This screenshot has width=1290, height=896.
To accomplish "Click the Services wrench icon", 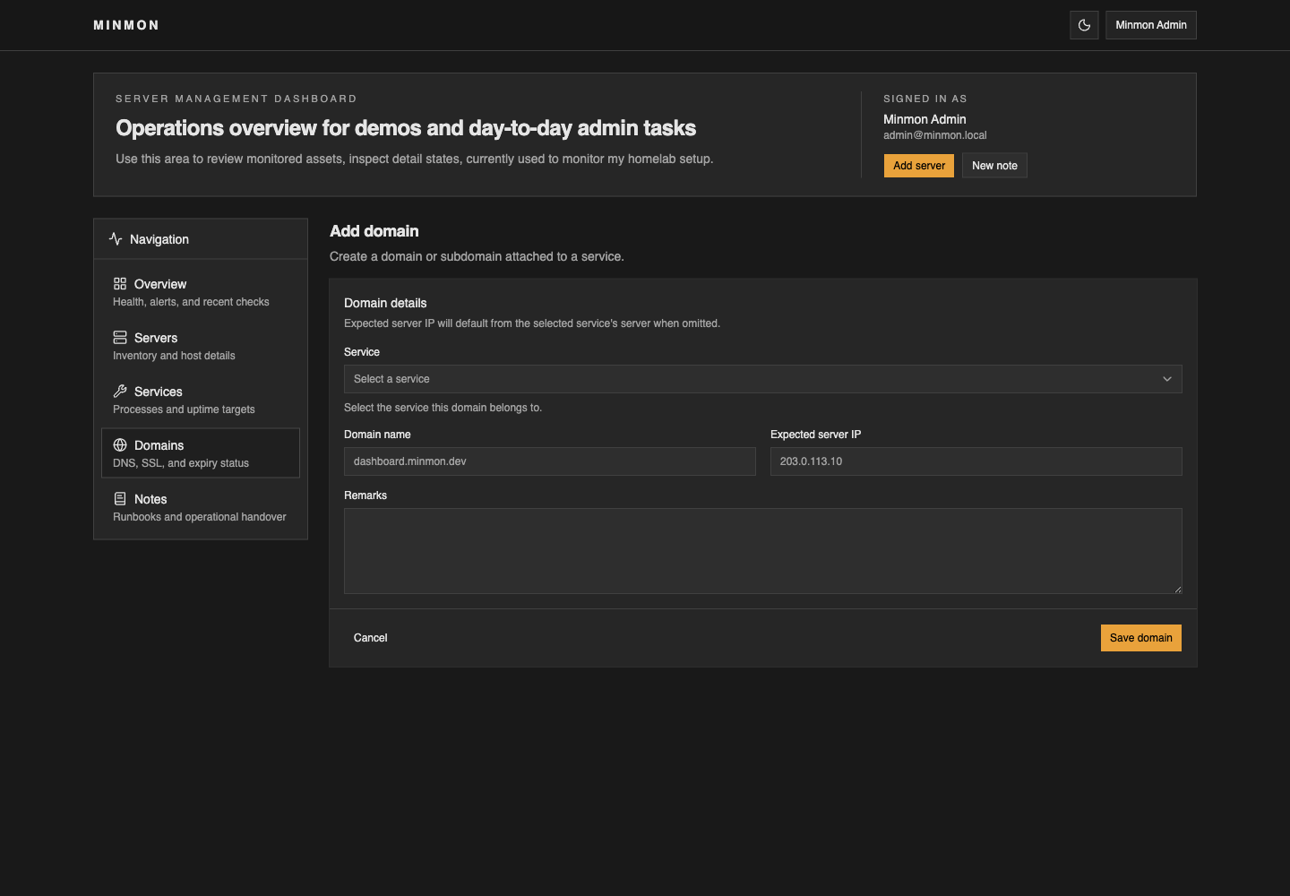I will (120, 392).
